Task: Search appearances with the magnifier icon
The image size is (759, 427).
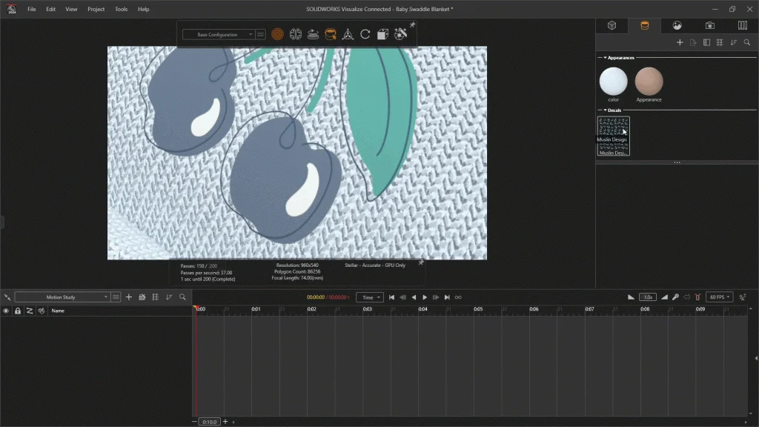Action: [746, 42]
